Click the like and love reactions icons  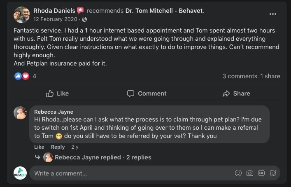(22, 76)
